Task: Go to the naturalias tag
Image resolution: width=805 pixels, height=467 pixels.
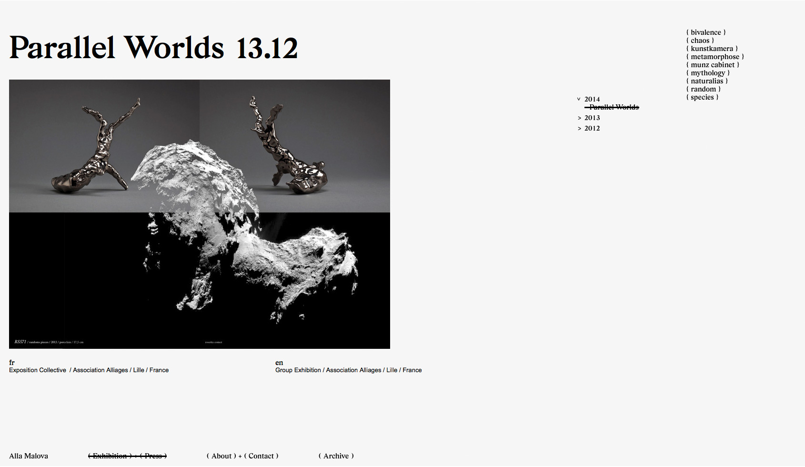Action: (x=707, y=81)
